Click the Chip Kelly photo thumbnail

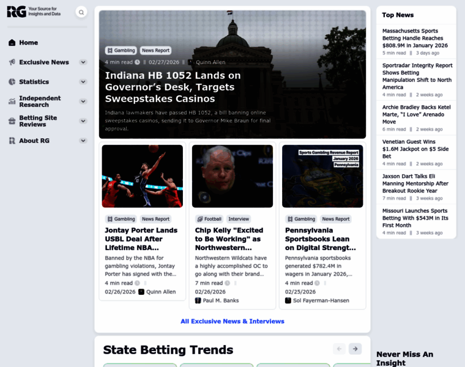coord(232,176)
